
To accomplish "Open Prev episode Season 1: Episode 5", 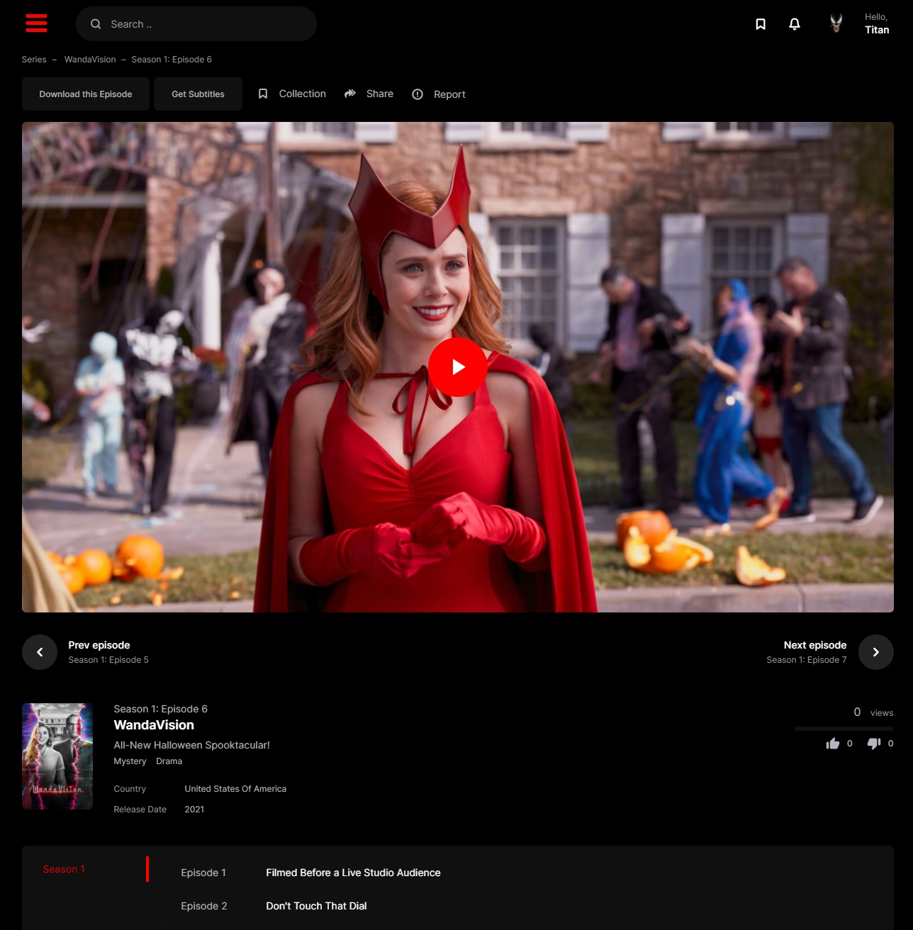I will [108, 652].
